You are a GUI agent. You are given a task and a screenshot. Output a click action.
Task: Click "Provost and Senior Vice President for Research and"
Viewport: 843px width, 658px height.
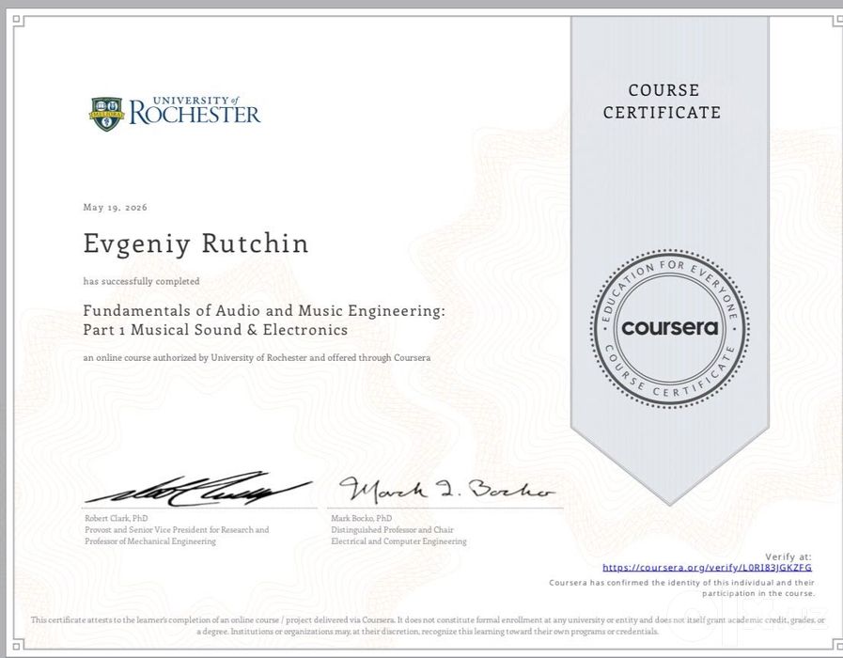coord(177,529)
